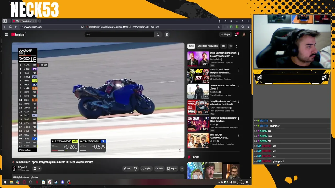The image size is (335, 188).
Task: Bookmark this page in address bar
Action: [x=219, y=27]
